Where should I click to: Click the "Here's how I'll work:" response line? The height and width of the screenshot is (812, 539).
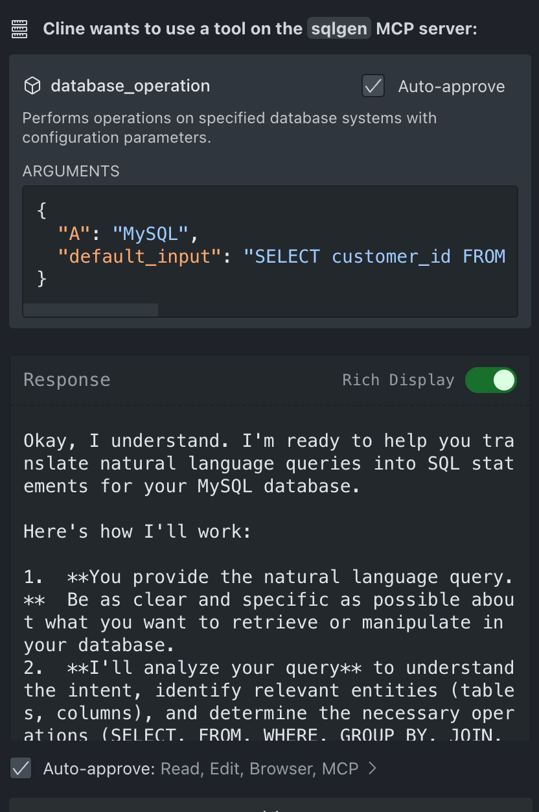coord(137,532)
